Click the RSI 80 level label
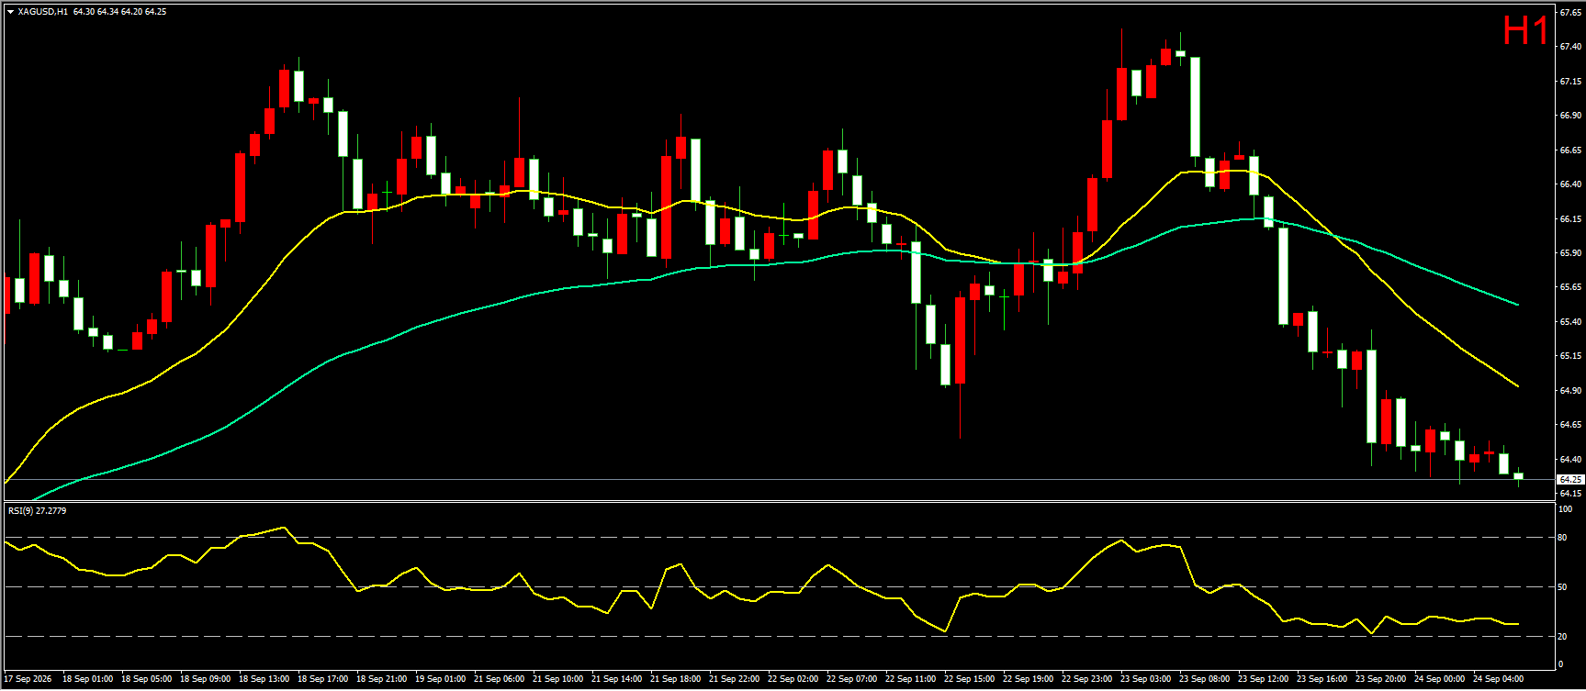Screen dimensions: 1586x691 point(1563,538)
